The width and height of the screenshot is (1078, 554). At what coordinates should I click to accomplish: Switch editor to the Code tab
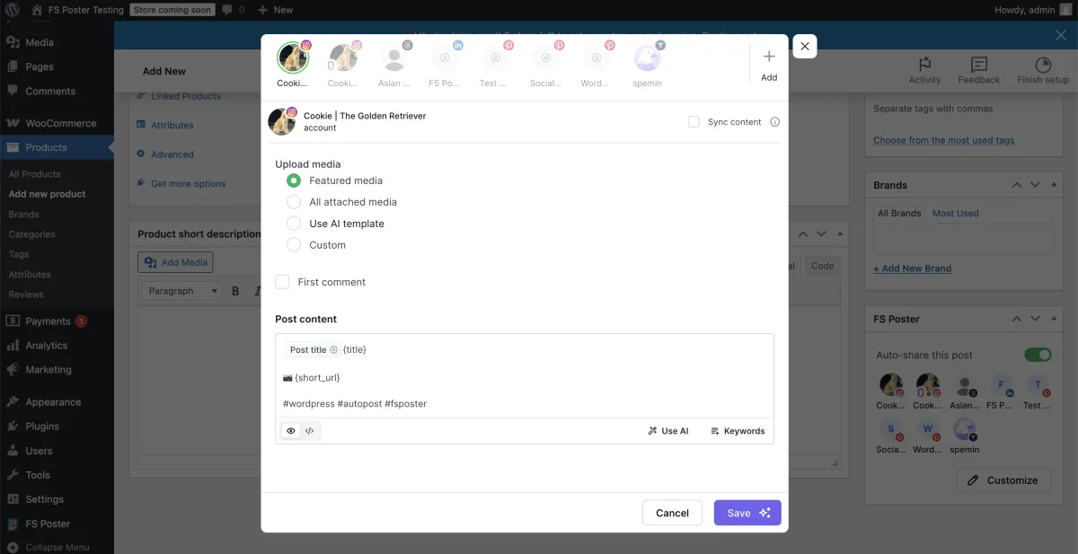(822, 266)
